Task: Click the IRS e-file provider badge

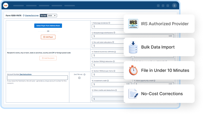Action: (x=133, y=24)
